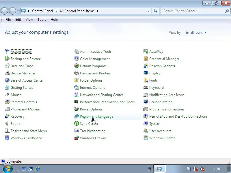Click the Administrative Tools gear icon
This screenshot has height=173, width=231.
click(77, 51)
